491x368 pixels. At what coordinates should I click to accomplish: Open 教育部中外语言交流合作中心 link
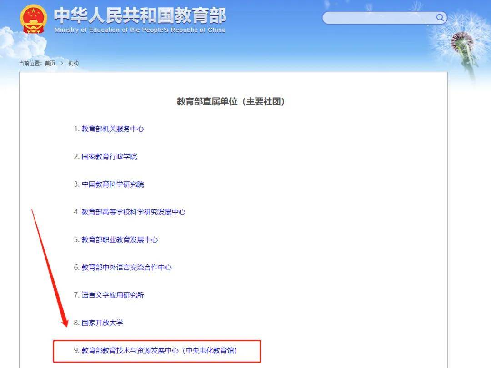point(126,267)
